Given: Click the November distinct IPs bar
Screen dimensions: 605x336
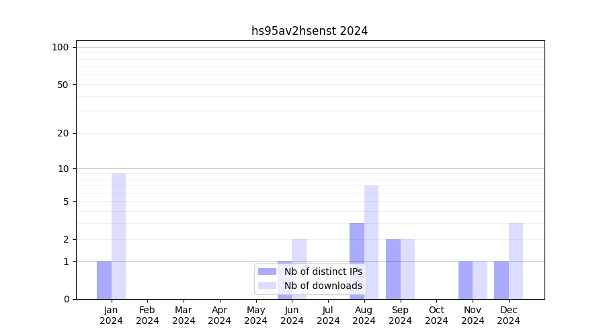Looking at the screenshot, I should coord(465,280).
